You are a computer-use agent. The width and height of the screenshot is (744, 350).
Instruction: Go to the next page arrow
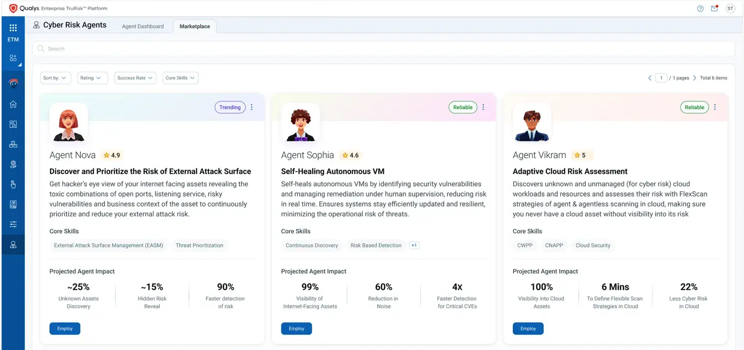pyautogui.click(x=695, y=78)
